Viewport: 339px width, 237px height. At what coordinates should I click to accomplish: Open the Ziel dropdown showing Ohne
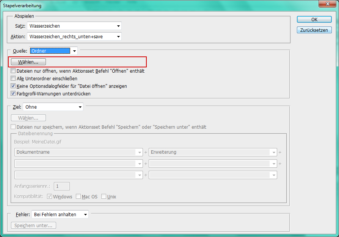(53, 107)
